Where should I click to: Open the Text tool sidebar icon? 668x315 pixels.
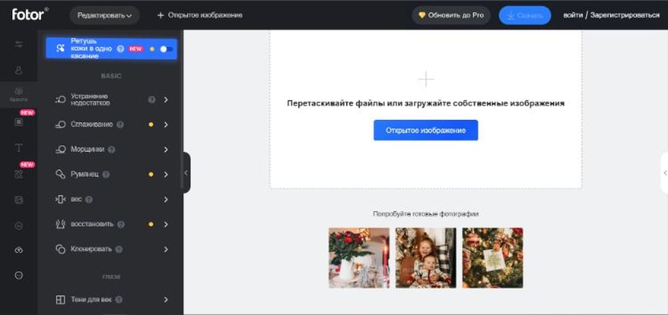click(x=19, y=148)
